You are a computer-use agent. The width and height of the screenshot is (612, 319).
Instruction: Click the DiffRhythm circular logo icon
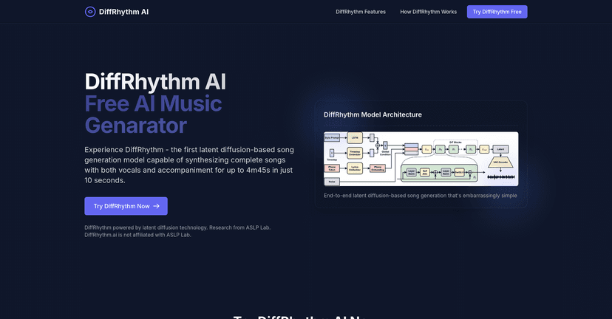(90, 12)
